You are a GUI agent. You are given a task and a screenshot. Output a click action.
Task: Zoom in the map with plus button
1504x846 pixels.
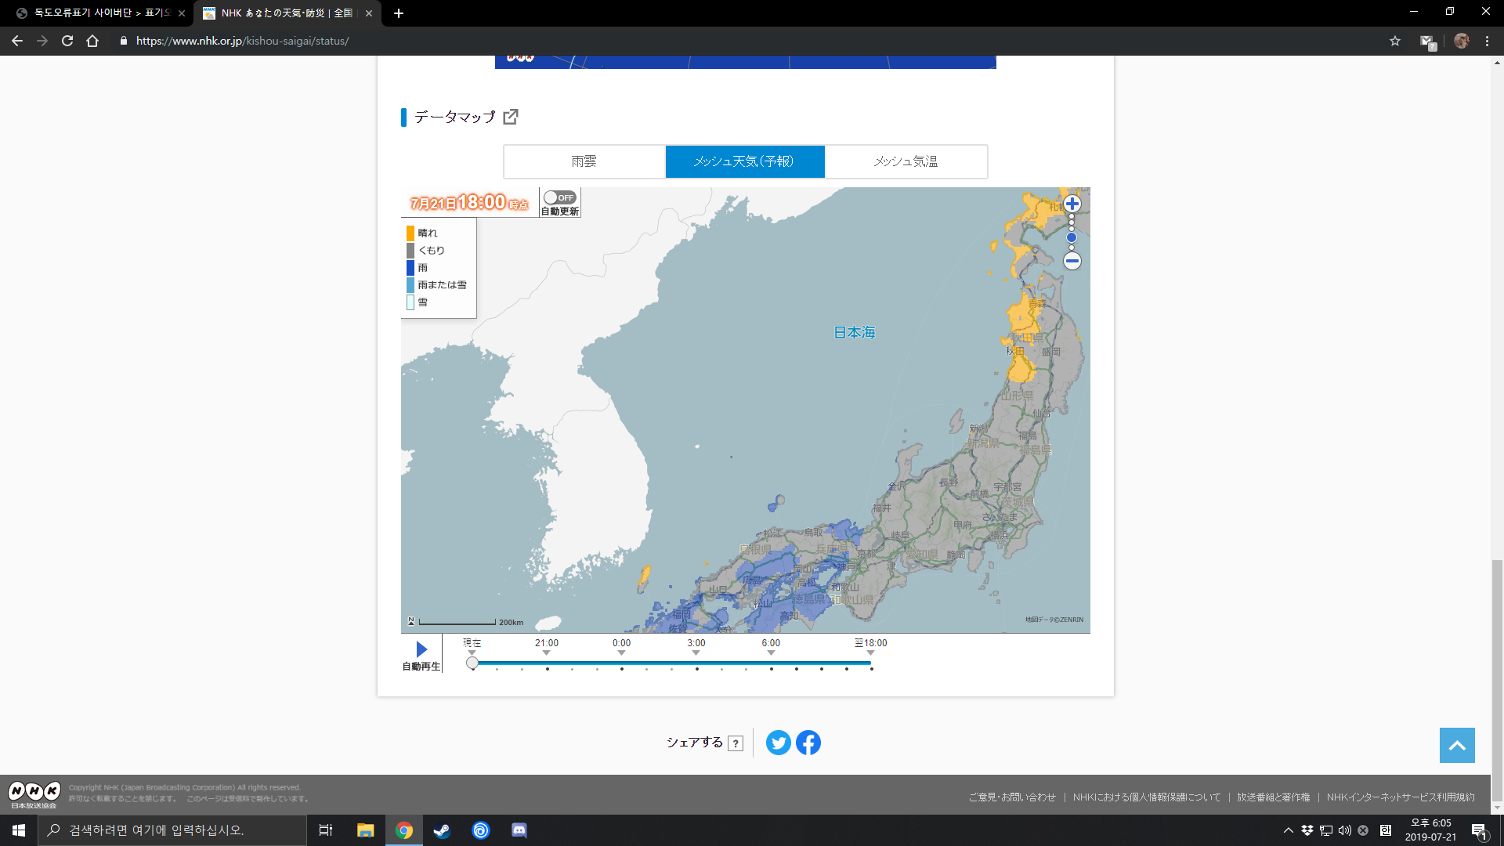click(x=1072, y=204)
